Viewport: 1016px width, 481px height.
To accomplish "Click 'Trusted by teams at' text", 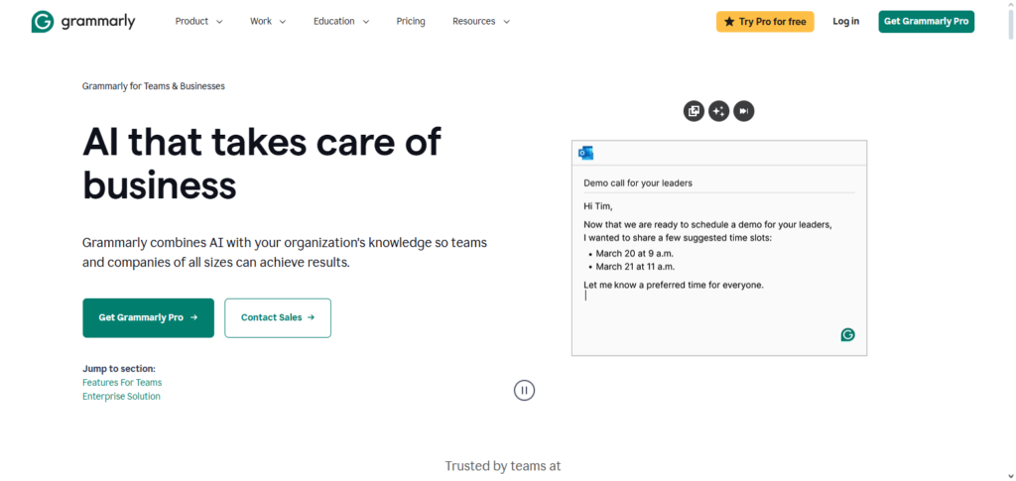I will click(503, 466).
